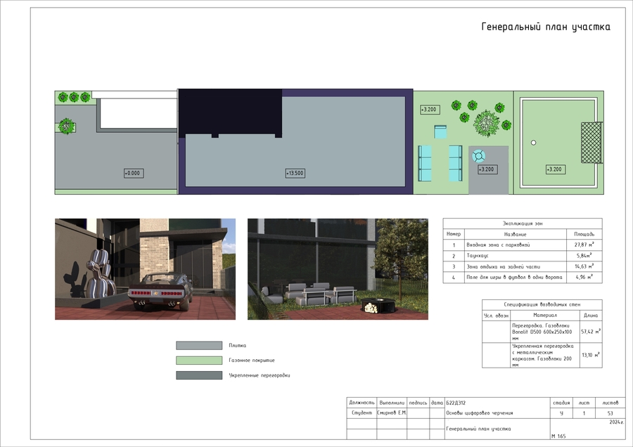
Task: Select the +13.500 elevation tag
Action: (x=295, y=173)
